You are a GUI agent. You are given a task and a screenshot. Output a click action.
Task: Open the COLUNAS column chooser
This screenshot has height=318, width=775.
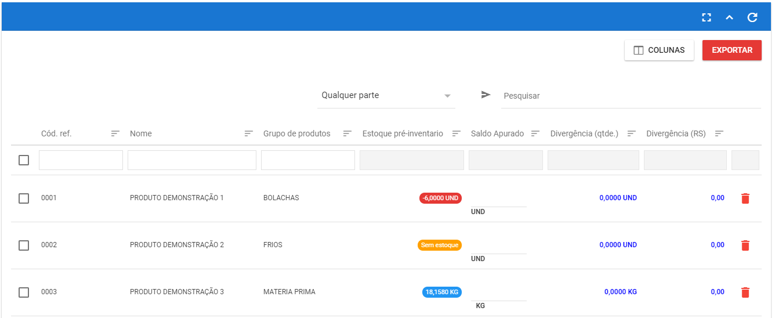tap(659, 50)
